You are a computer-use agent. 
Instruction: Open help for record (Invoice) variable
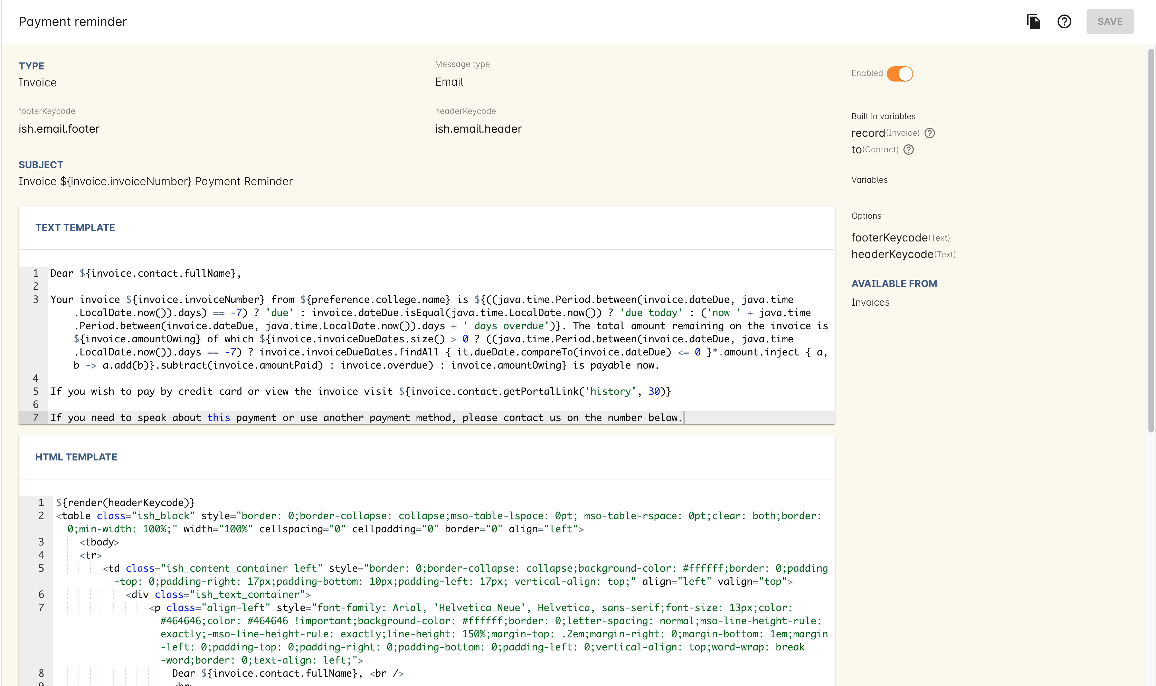pos(929,133)
